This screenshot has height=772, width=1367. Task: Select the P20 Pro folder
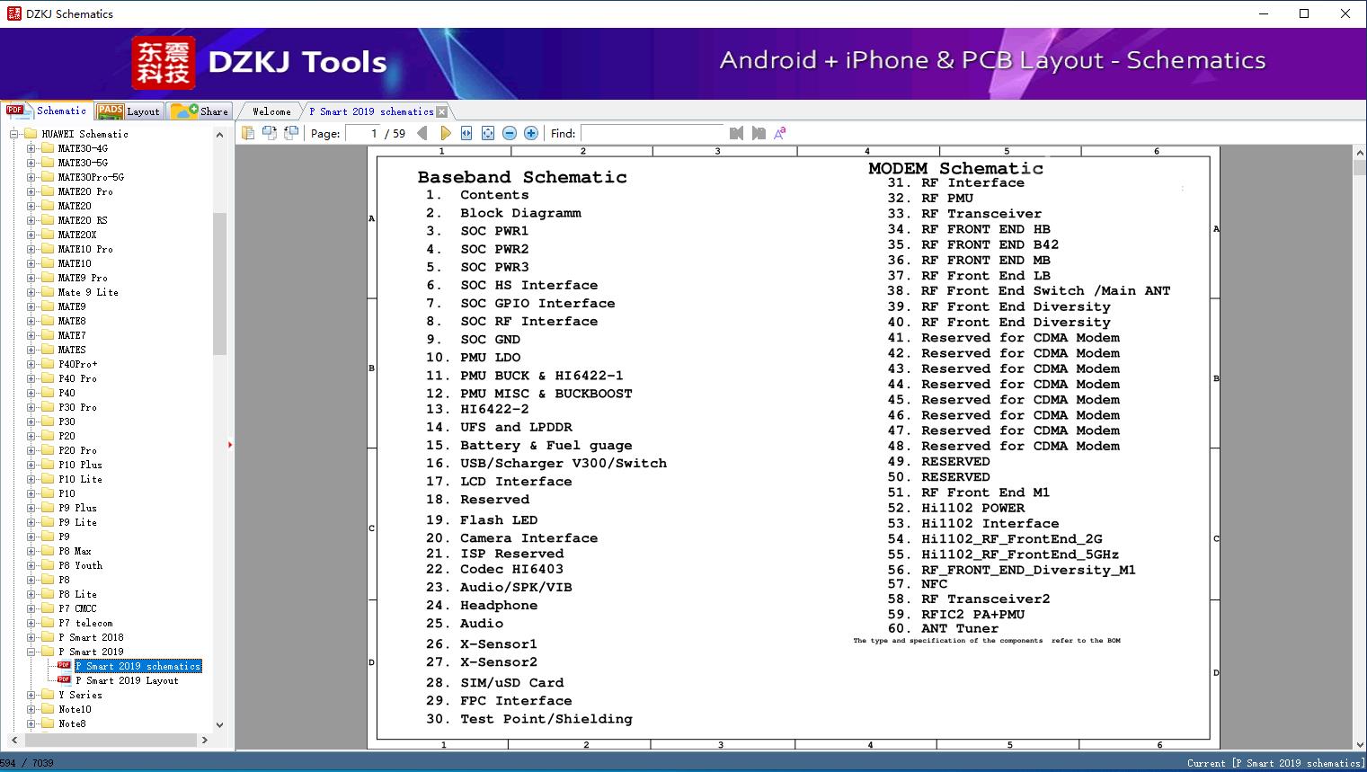point(77,450)
